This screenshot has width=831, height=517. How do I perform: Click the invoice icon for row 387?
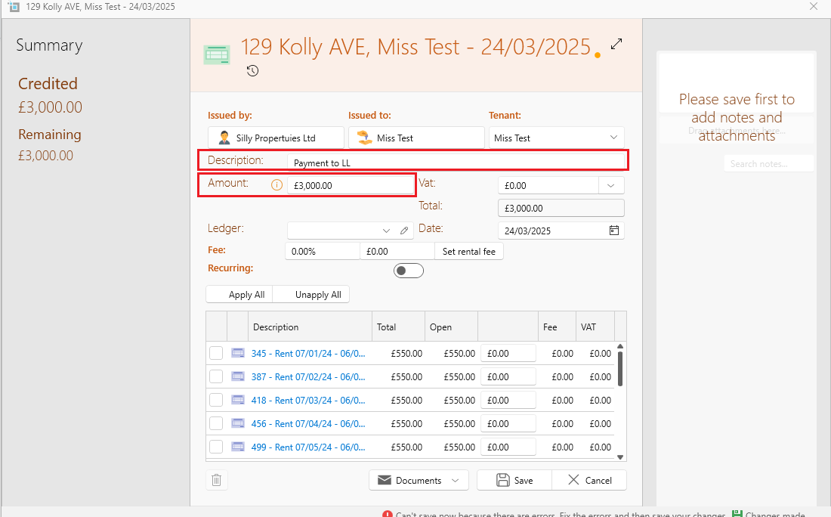pyautogui.click(x=238, y=376)
